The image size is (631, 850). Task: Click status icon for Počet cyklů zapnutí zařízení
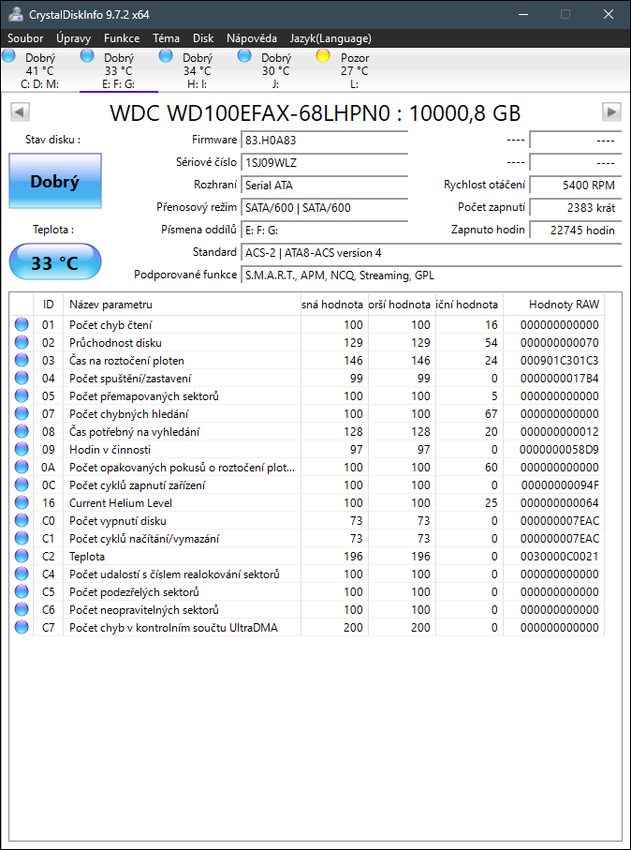pos(22,485)
